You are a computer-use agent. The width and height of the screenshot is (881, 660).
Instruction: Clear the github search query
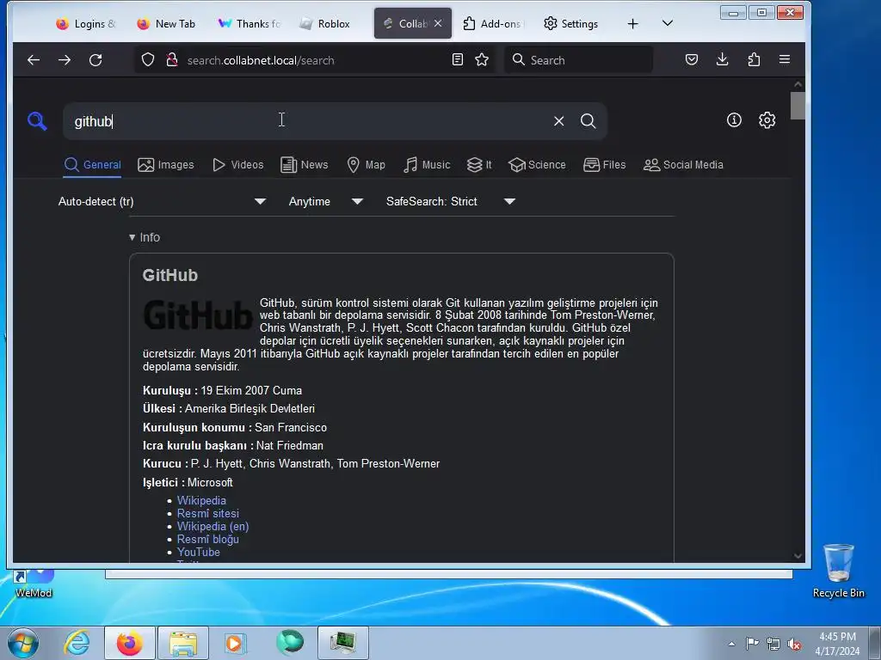point(558,121)
